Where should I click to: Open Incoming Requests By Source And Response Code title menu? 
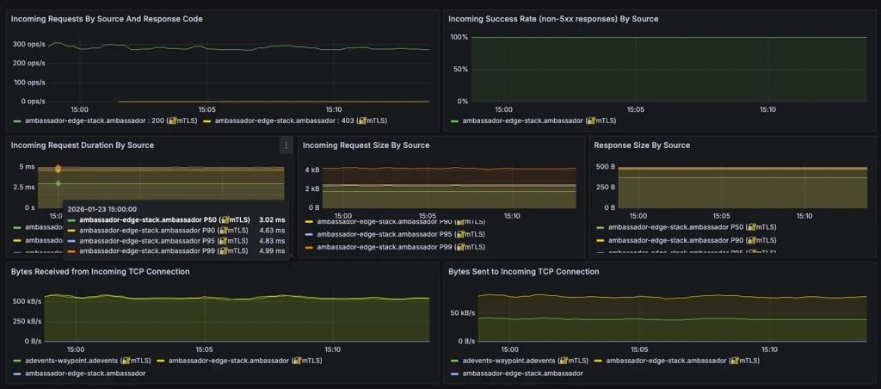point(107,19)
